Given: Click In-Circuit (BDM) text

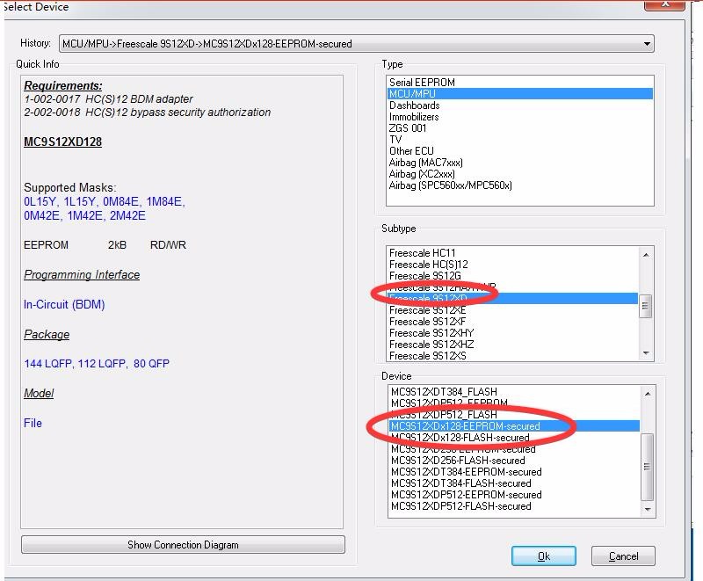Looking at the screenshot, I should pos(64,304).
